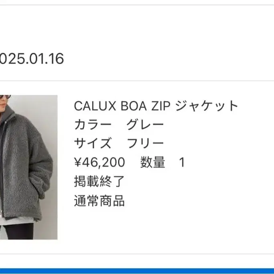Click the 掲載終了 status text
This screenshot has width=274, height=274.
click(99, 181)
